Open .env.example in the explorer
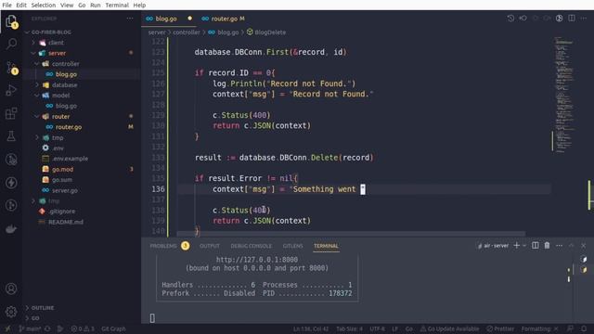The width and height of the screenshot is (594, 334). 71,159
